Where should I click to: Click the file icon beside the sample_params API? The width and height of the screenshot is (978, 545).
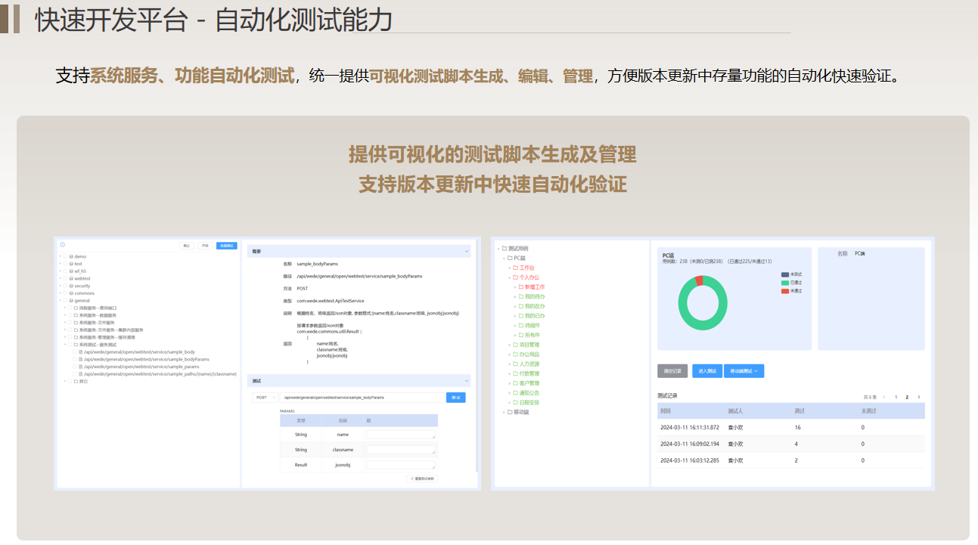tap(81, 367)
